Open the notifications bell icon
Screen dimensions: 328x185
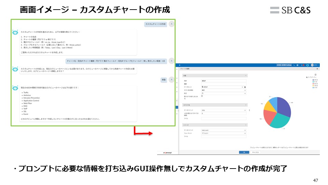[x=302, y=65]
